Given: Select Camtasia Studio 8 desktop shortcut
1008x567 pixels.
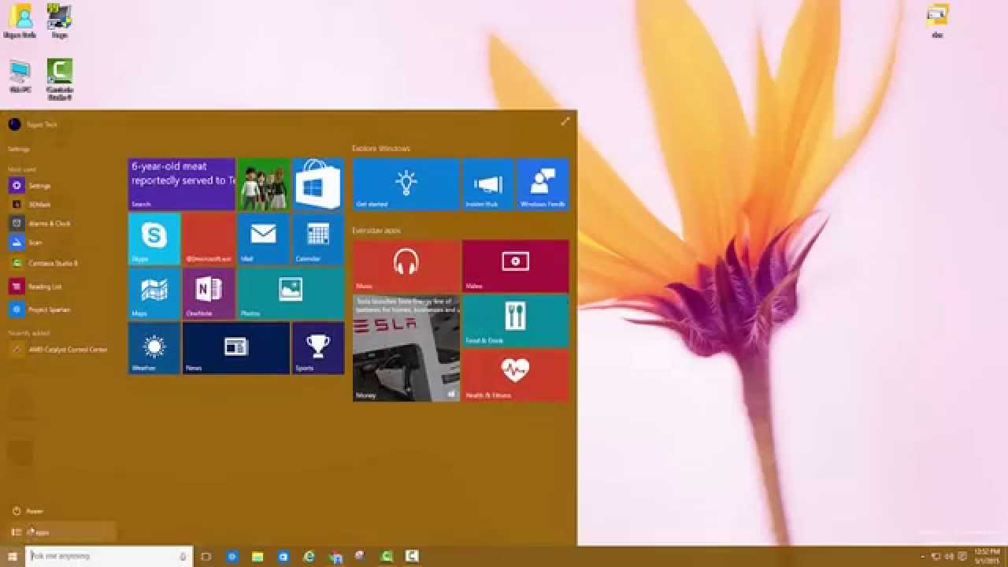Looking at the screenshot, I should pyautogui.click(x=60, y=80).
